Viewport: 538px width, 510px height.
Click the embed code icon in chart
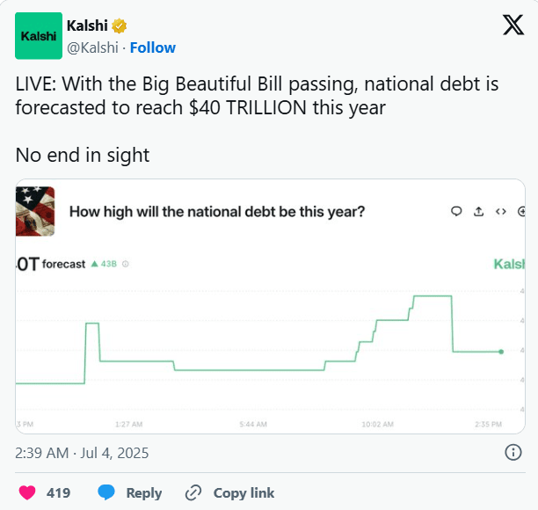pos(500,211)
